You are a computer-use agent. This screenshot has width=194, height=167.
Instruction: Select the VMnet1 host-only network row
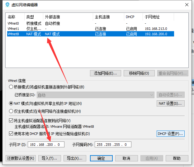13,29
